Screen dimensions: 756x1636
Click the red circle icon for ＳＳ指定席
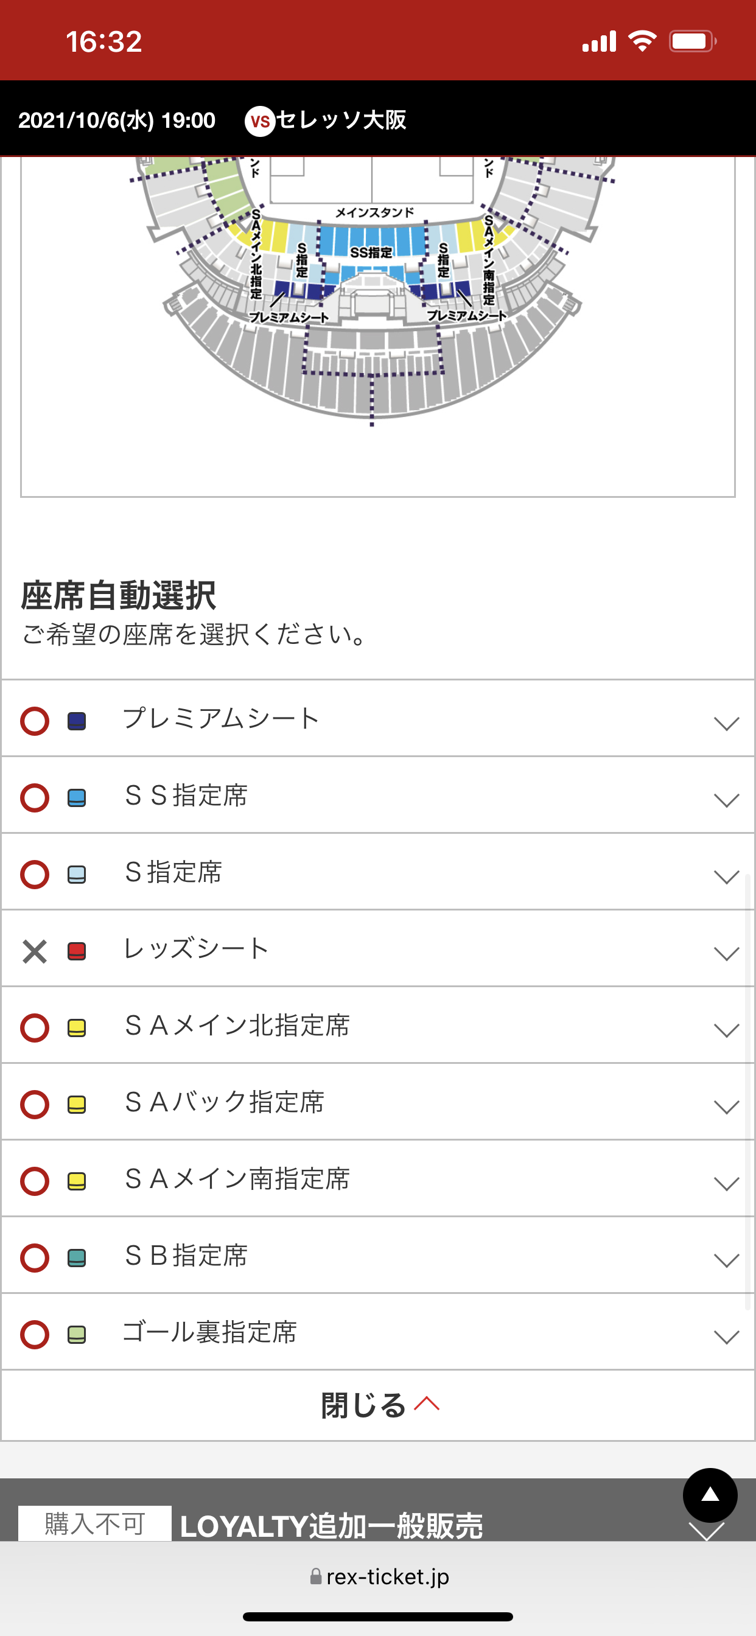[x=35, y=798]
